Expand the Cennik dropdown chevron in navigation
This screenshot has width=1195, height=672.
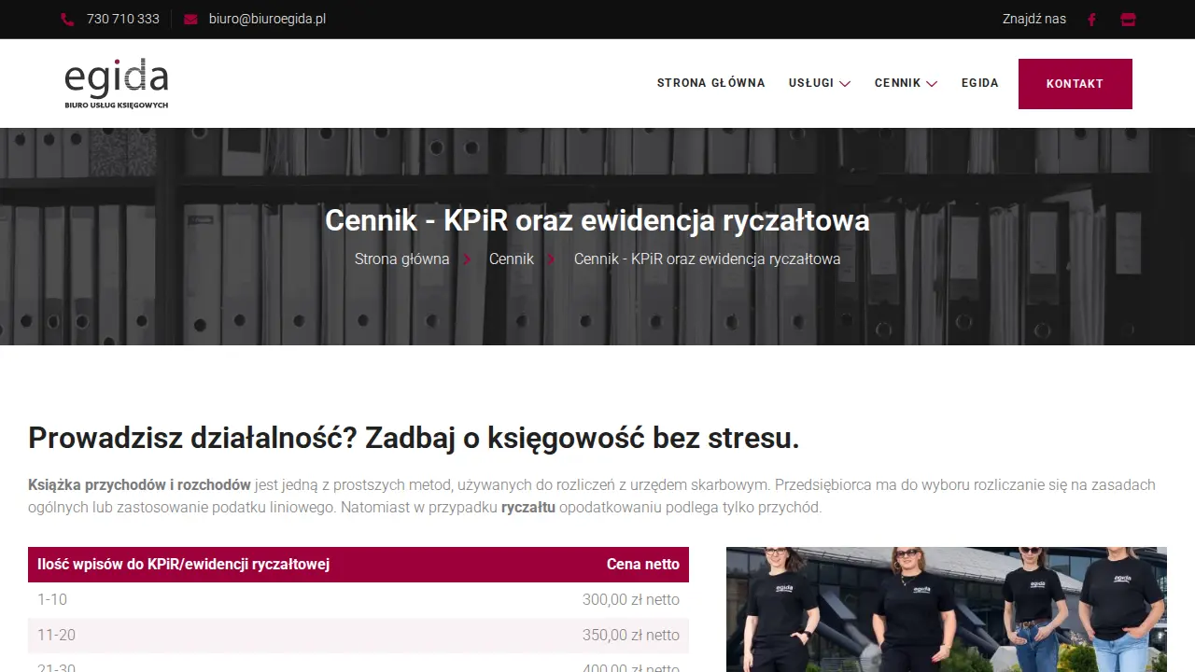932,84
